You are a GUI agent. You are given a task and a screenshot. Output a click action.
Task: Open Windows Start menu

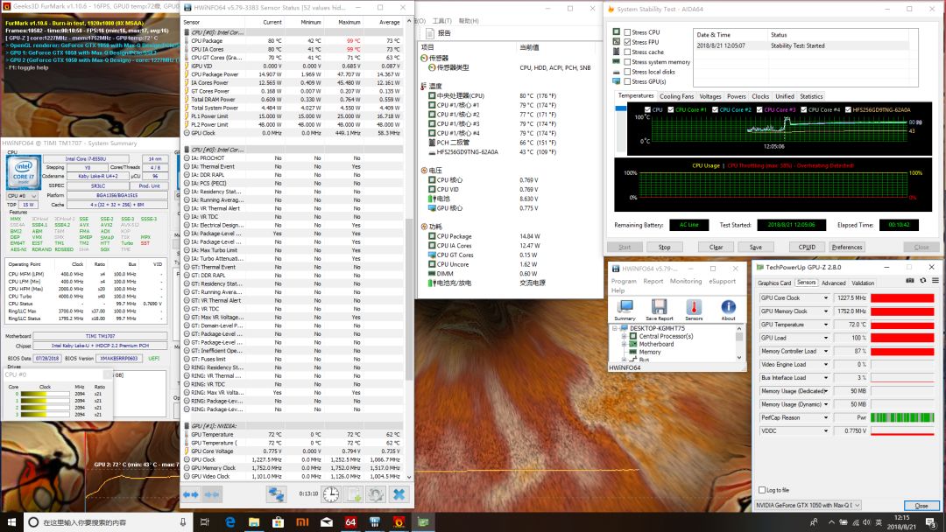click(11, 521)
